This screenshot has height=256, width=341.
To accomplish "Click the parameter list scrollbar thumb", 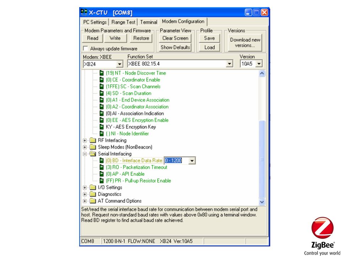I will (x=262, y=159).
